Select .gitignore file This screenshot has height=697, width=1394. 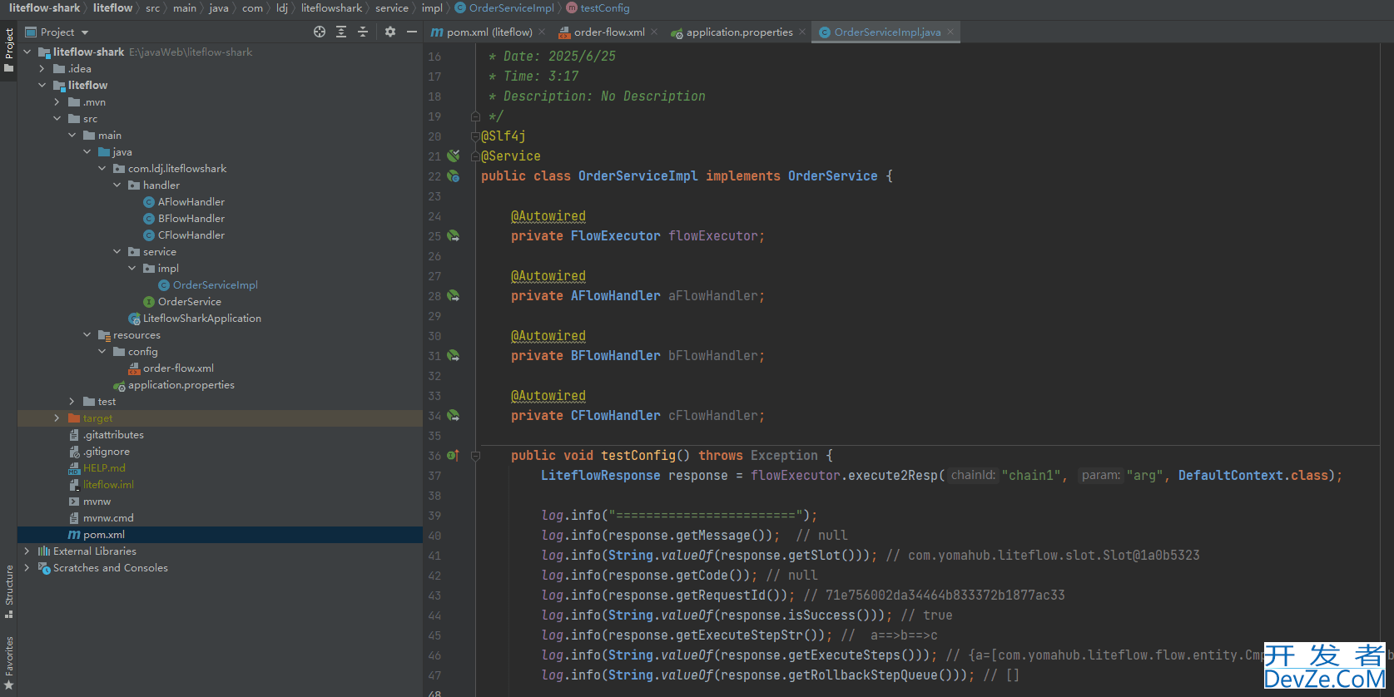[106, 451]
